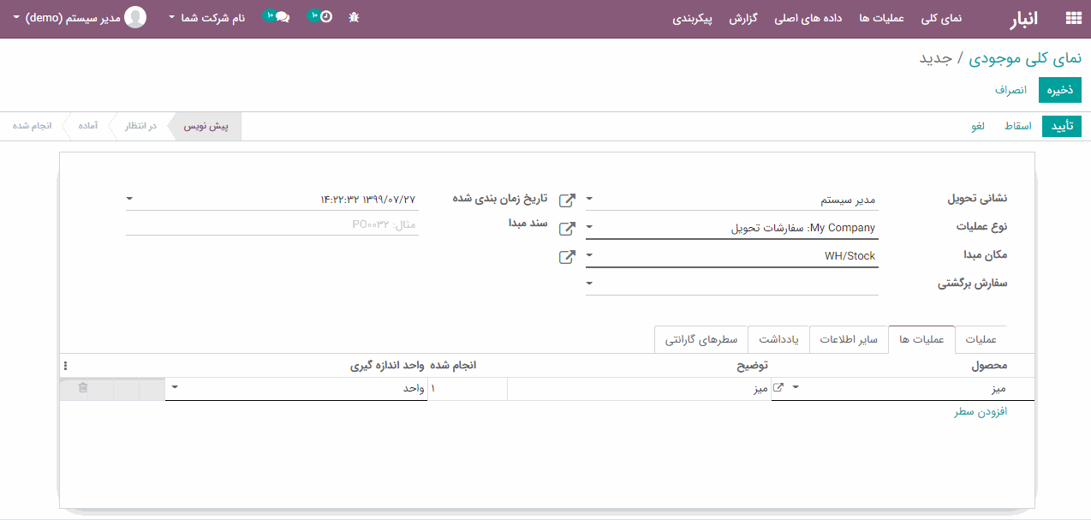
Task: Expand the واحد unit of measure dropdown
Action: 176,388
